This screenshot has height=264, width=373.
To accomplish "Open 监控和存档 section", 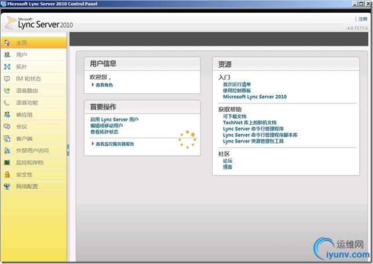I will tap(34, 163).
